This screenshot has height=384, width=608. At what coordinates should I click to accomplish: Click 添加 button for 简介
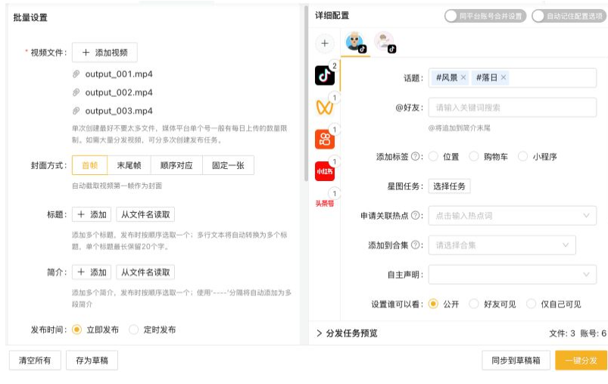[92, 273]
